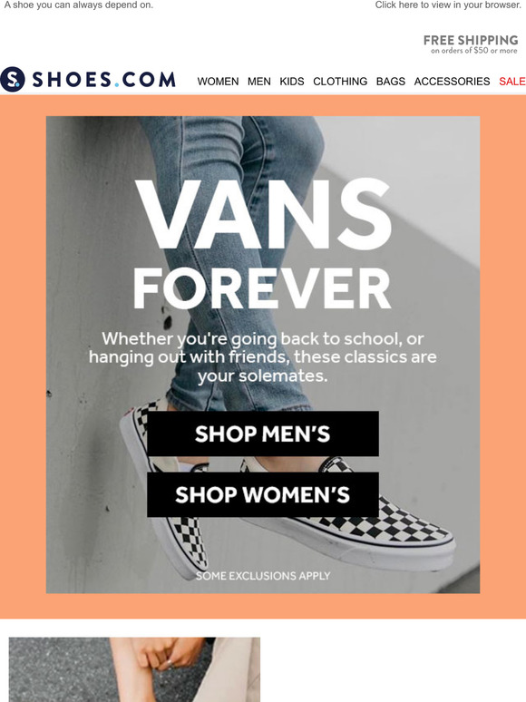Click 'Click here to view in your browser'

pos(448,5)
